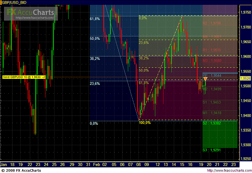
Task: Click the white 38,2% Fibonacci label
Action: [x=95, y=59]
